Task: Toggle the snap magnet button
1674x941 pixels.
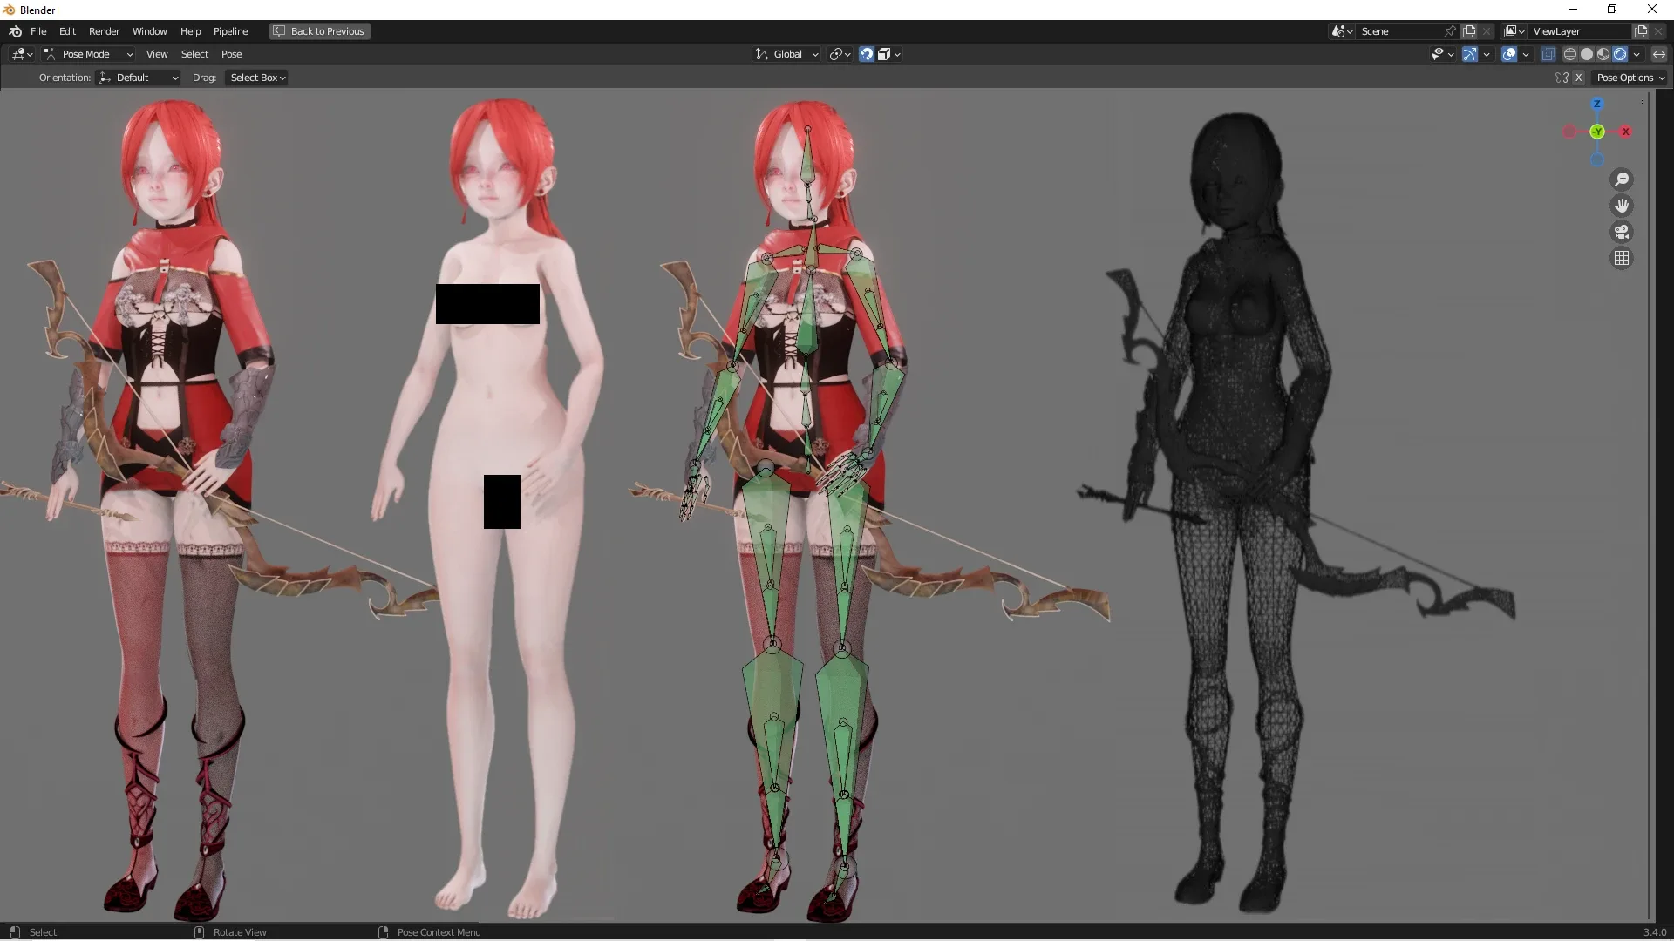Action: tap(867, 54)
